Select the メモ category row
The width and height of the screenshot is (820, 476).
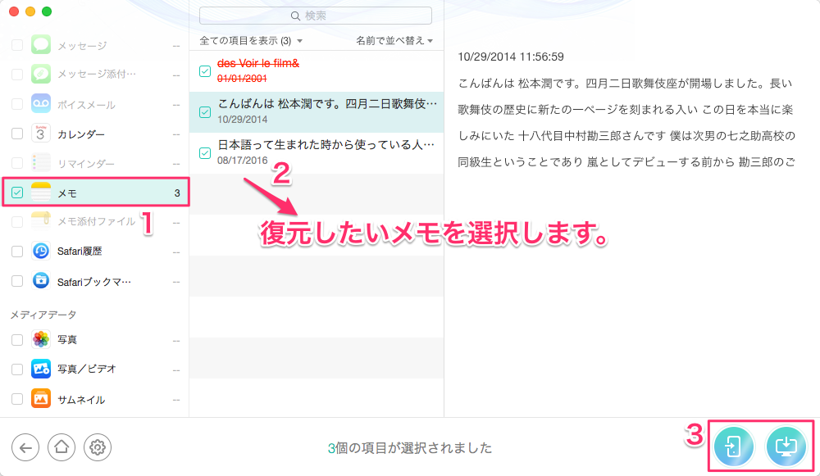pyautogui.click(x=96, y=193)
